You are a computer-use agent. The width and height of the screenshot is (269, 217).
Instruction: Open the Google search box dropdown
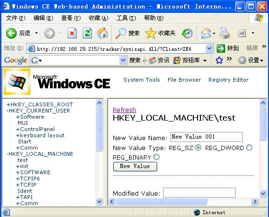123,60
